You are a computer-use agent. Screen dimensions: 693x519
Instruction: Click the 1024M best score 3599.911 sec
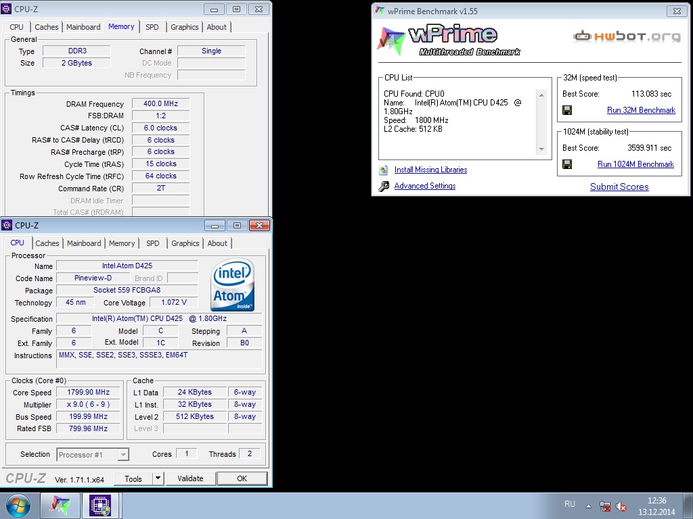pos(649,148)
